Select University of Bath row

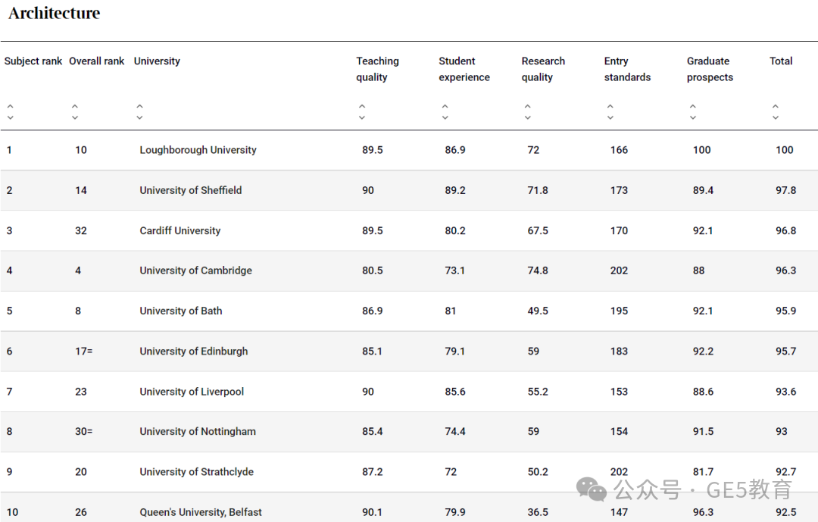409,311
